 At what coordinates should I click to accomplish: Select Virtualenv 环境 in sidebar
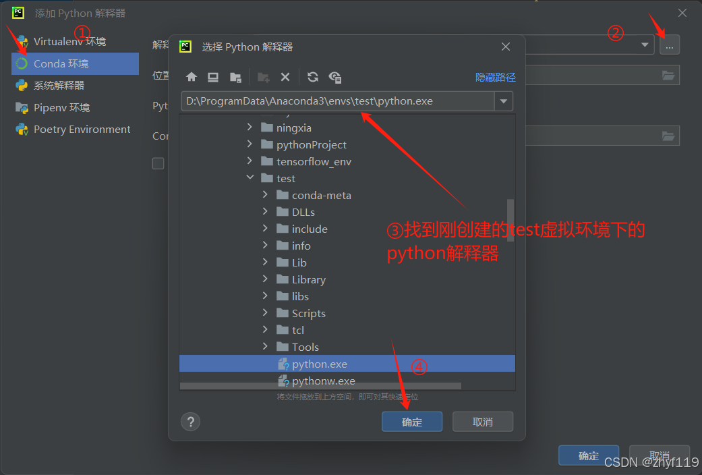tap(76, 42)
